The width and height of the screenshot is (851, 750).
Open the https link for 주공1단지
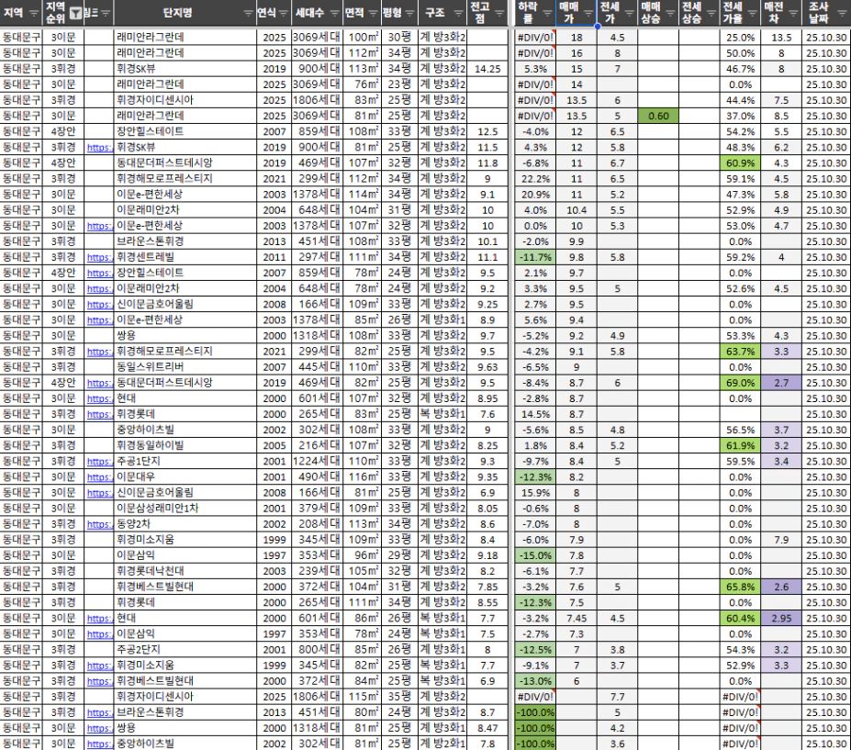tap(99, 461)
